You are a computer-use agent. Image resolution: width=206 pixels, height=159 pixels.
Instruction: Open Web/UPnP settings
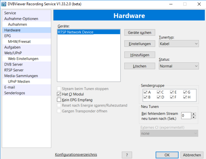[27, 53]
